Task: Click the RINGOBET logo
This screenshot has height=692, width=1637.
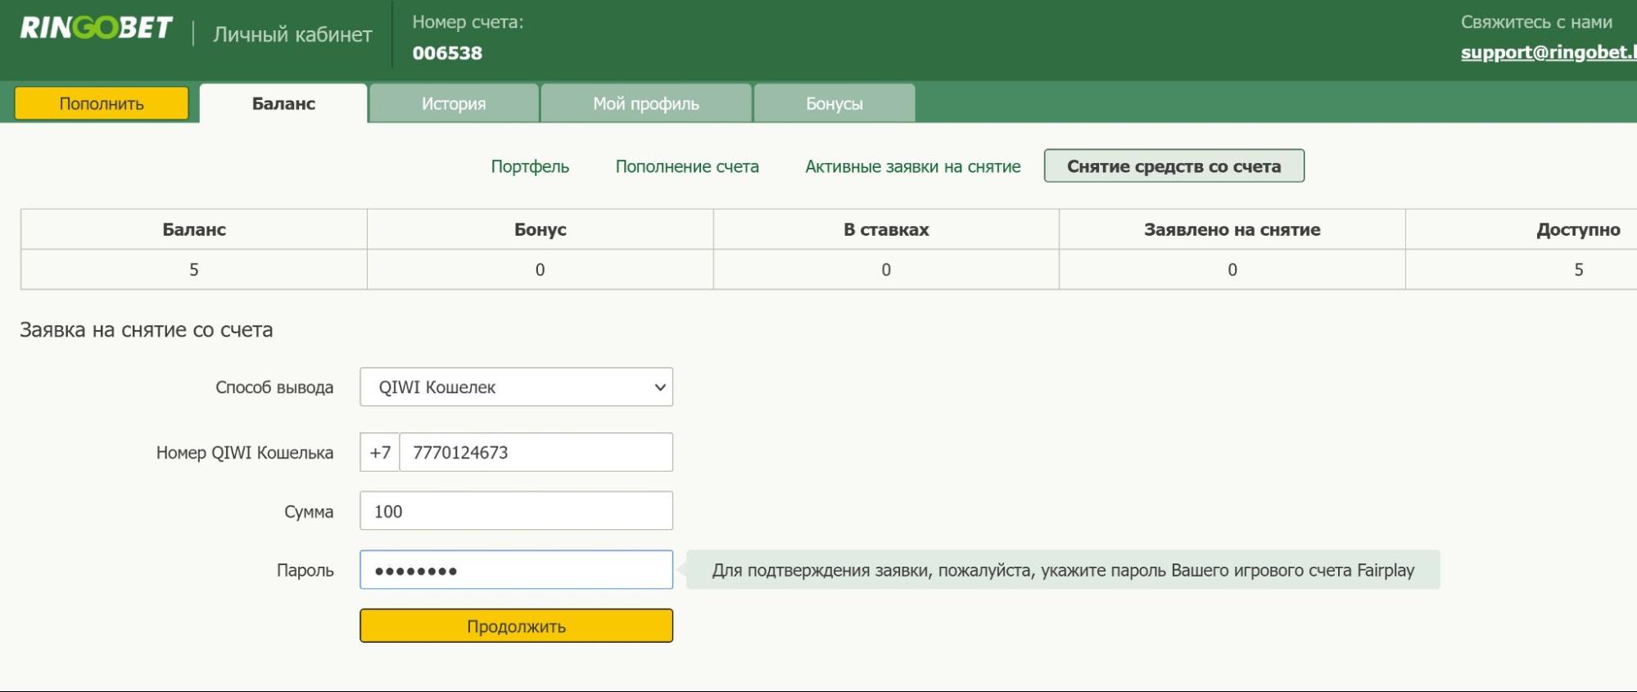Action: coord(96,28)
